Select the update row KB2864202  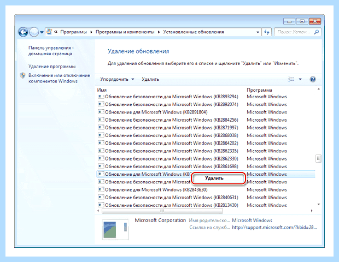(x=206, y=144)
